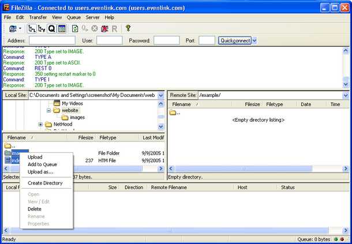Click the Reconnect R toolbar icon
Image resolution: width=352 pixels, height=244 pixels.
pyautogui.click(x=114, y=29)
